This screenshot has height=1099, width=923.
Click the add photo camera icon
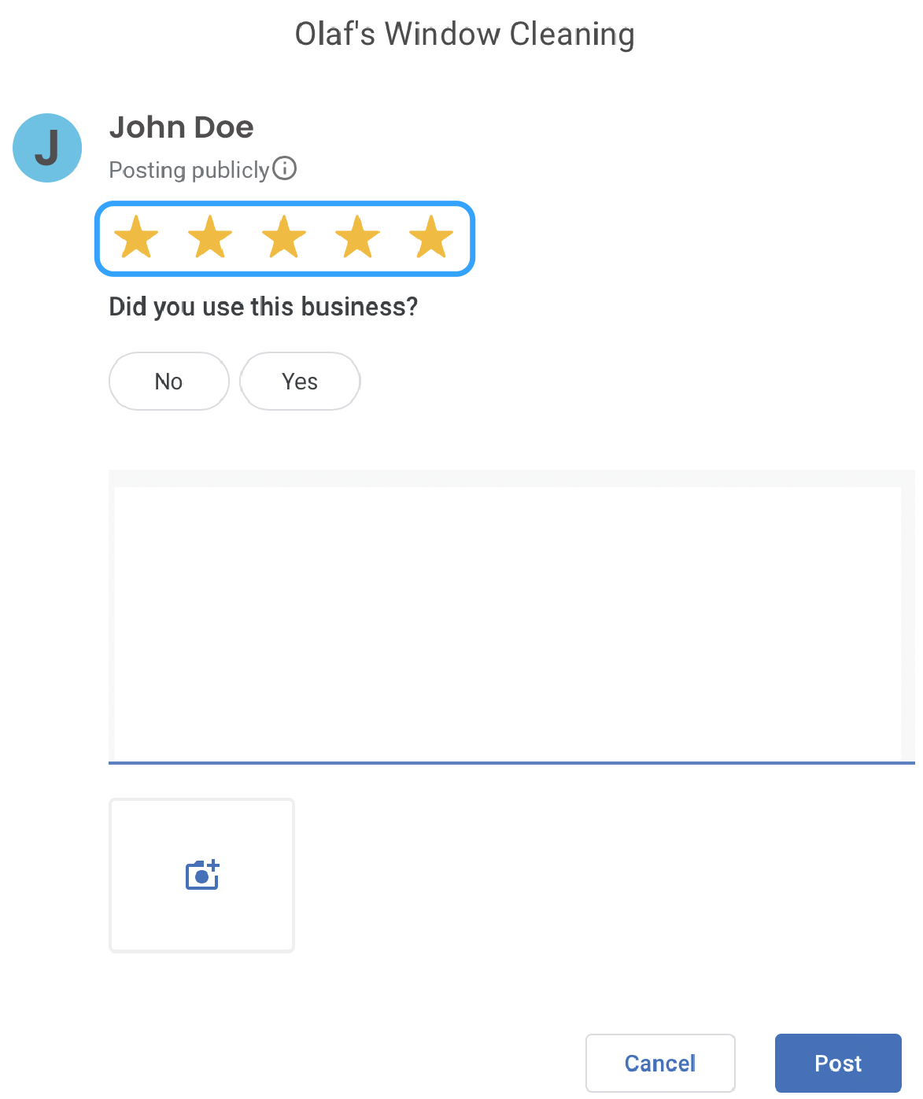tap(202, 875)
